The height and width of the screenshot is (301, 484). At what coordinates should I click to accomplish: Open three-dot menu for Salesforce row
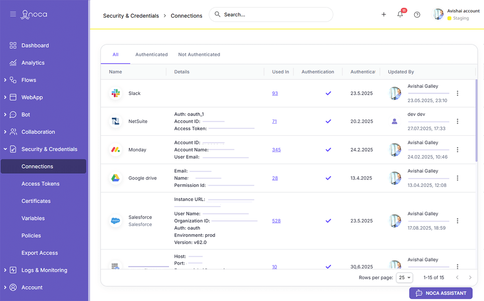[457, 221]
